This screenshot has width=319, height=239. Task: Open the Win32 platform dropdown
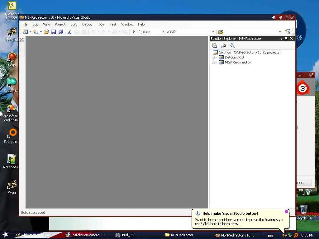tap(213, 32)
